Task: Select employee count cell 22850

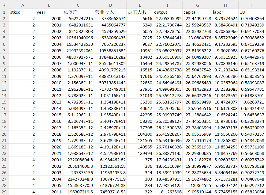Action: [140, 83]
